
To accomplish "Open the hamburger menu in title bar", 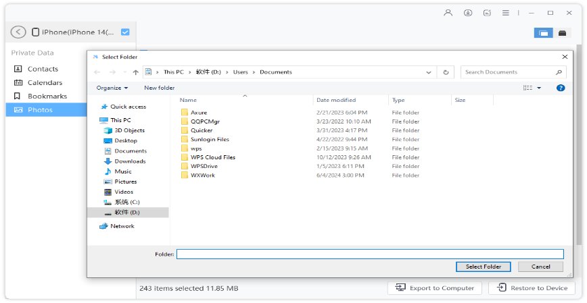I will coord(506,13).
